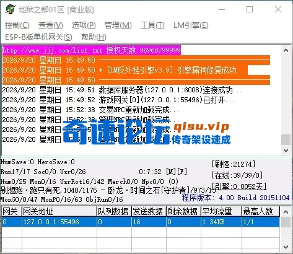Image resolution: width=293 pixels, height=254 pixels.
Task: Open the 查看(V) menu
Action: pyautogui.click(x=51, y=25)
